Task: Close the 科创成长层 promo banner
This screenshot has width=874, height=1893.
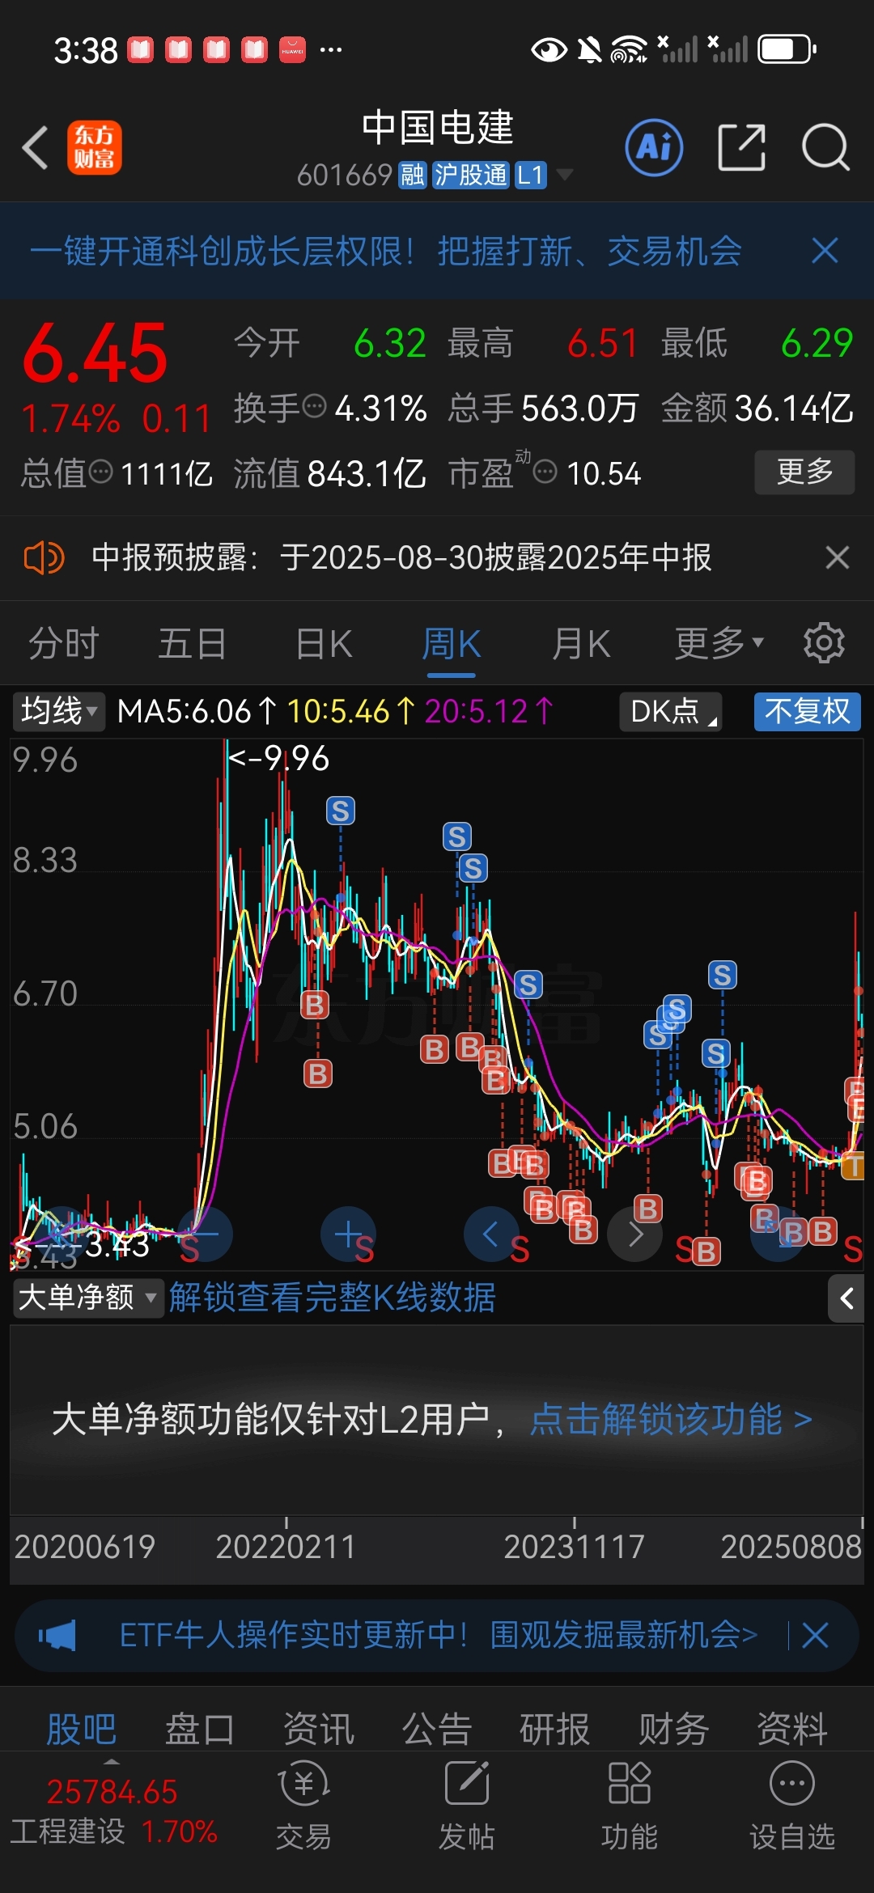Action: pos(825,251)
